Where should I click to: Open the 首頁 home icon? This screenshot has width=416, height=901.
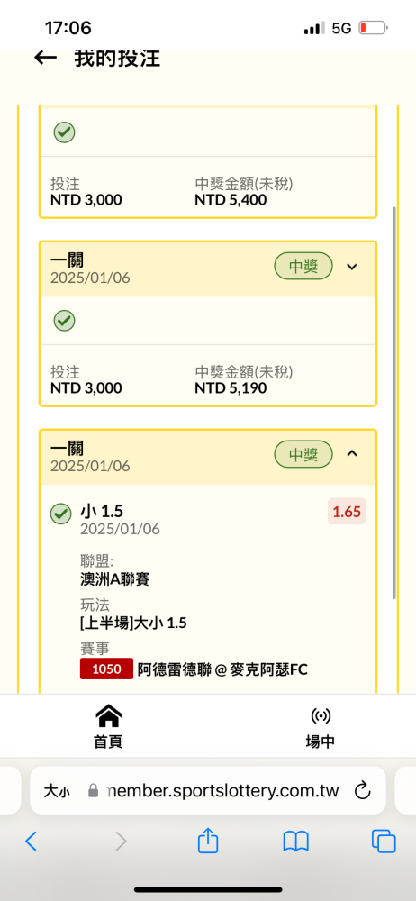tap(108, 716)
